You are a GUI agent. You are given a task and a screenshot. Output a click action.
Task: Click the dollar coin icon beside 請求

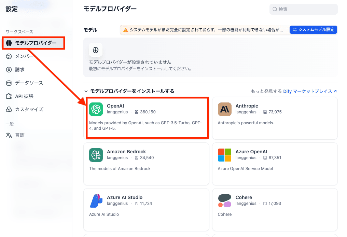click(9, 70)
